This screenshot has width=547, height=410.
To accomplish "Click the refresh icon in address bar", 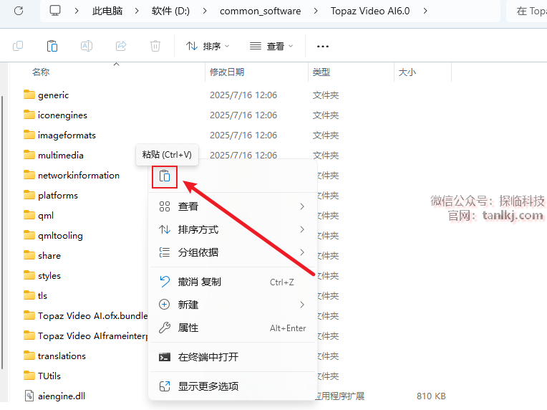I will tap(19, 11).
